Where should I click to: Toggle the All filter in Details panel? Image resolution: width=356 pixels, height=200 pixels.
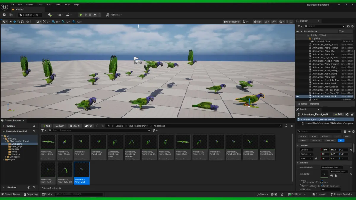point(341,140)
